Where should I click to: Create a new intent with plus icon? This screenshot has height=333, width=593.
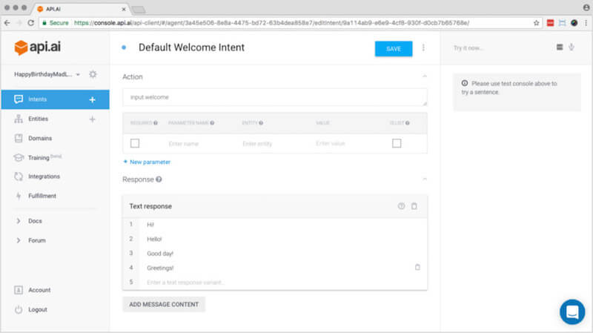tap(92, 99)
